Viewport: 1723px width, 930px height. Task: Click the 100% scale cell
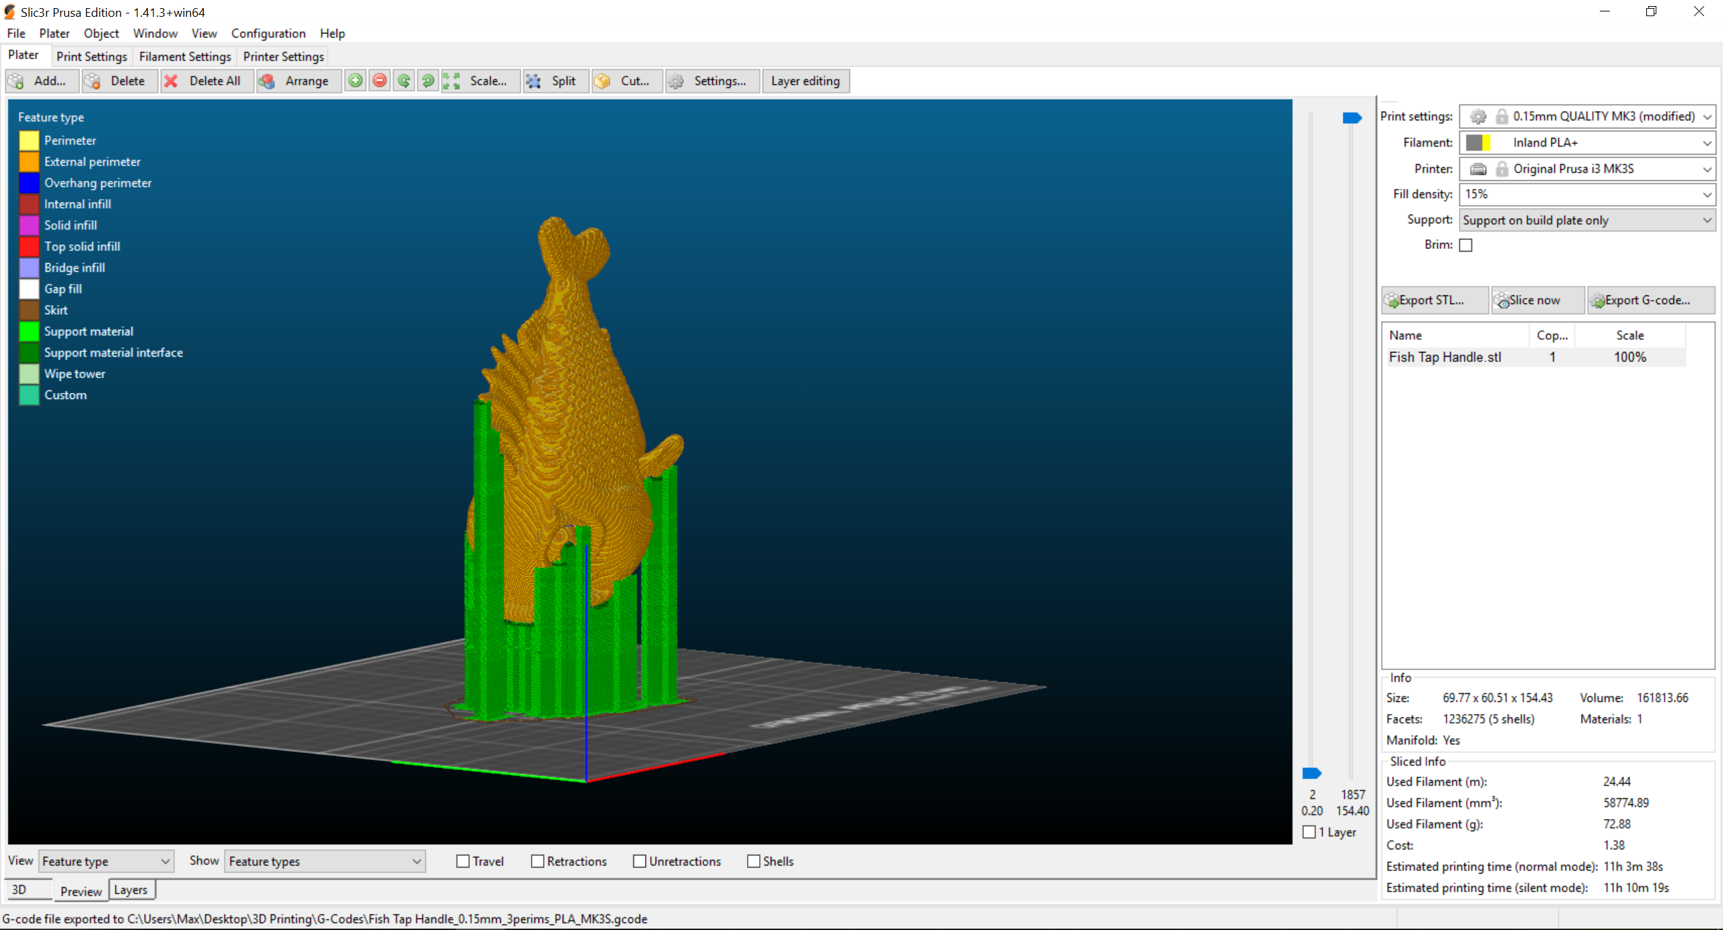1629,357
